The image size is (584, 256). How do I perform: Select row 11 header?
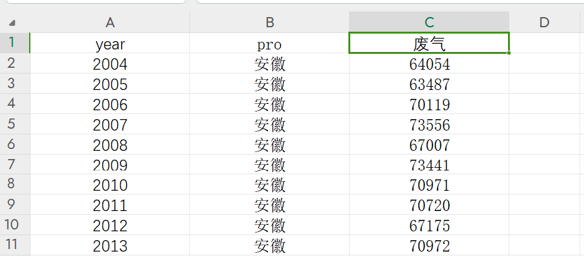15,246
